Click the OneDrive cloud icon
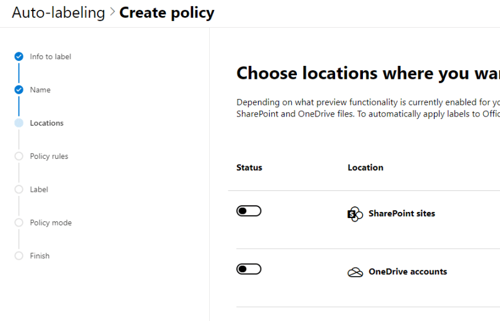This screenshot has height=321, width=500. [x=355, y=272]
